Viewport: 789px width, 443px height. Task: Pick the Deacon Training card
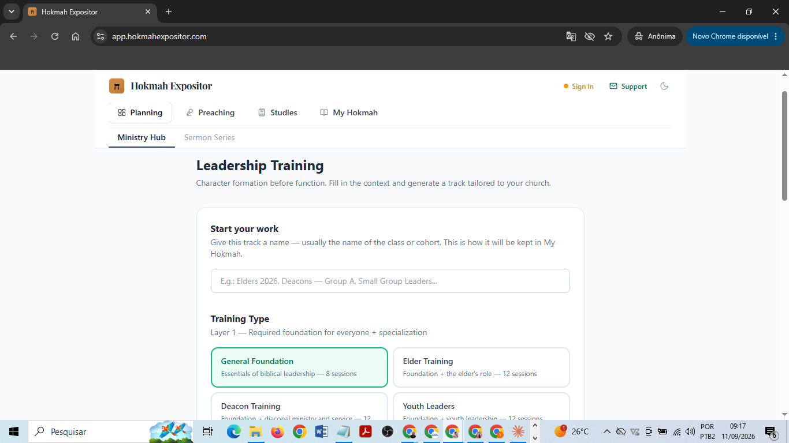[x=299, y=407]
